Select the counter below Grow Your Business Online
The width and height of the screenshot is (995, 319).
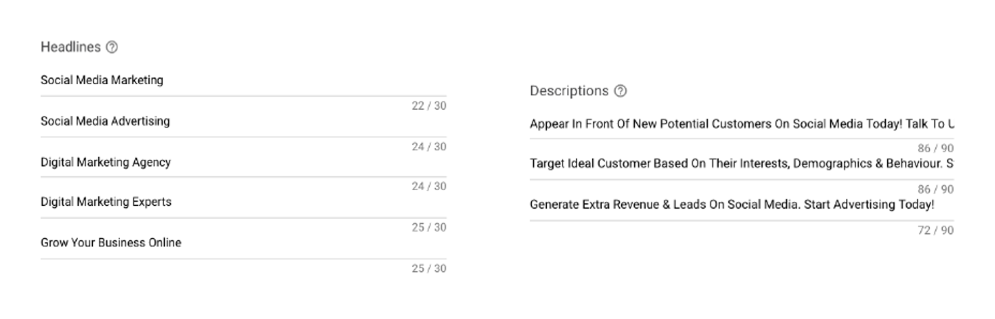coord(429,269)
